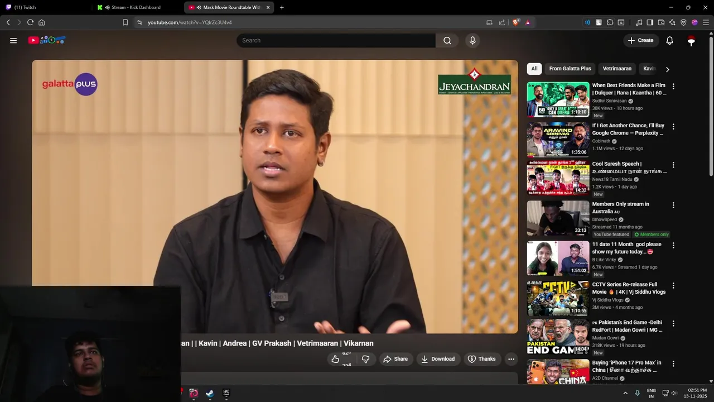The image size is (714, 402).
Task: Open options for Google Chrome Perplexity video
Action: (x=673, y=127)
